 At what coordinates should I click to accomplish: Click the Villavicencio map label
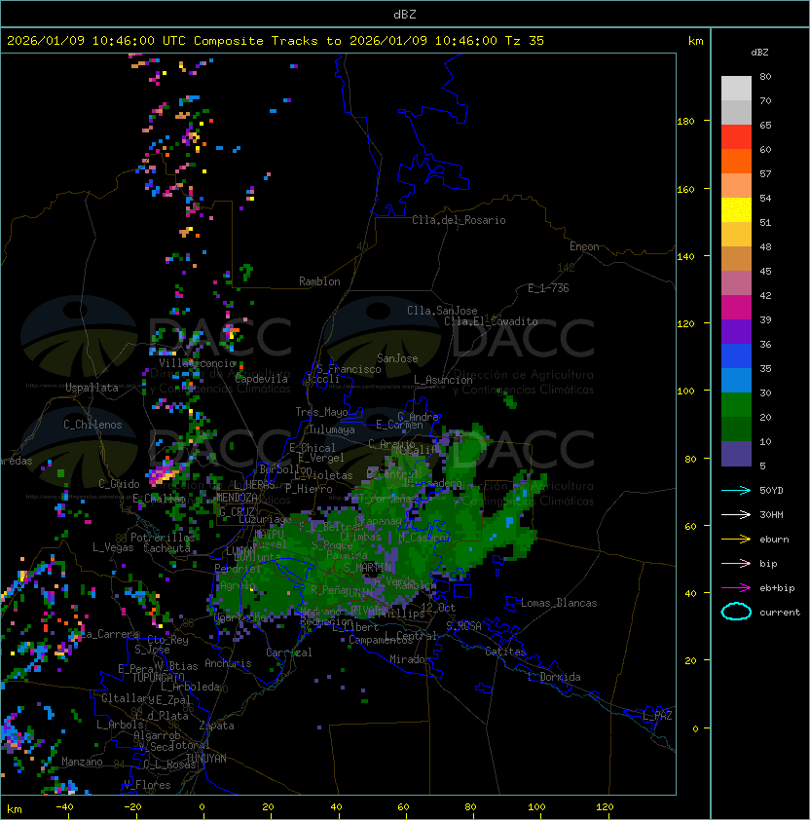pyautogui.click(x=197, y=363)
